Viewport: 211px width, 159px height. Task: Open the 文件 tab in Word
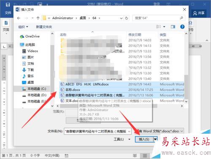[8, 13]
